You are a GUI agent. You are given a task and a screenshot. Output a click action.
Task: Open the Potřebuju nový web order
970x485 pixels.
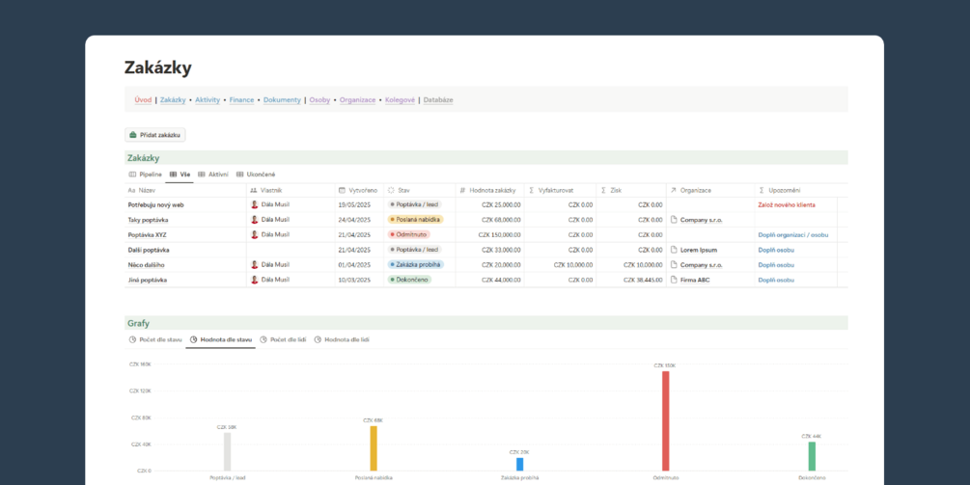pyautogui.click(x=156, y=204)
